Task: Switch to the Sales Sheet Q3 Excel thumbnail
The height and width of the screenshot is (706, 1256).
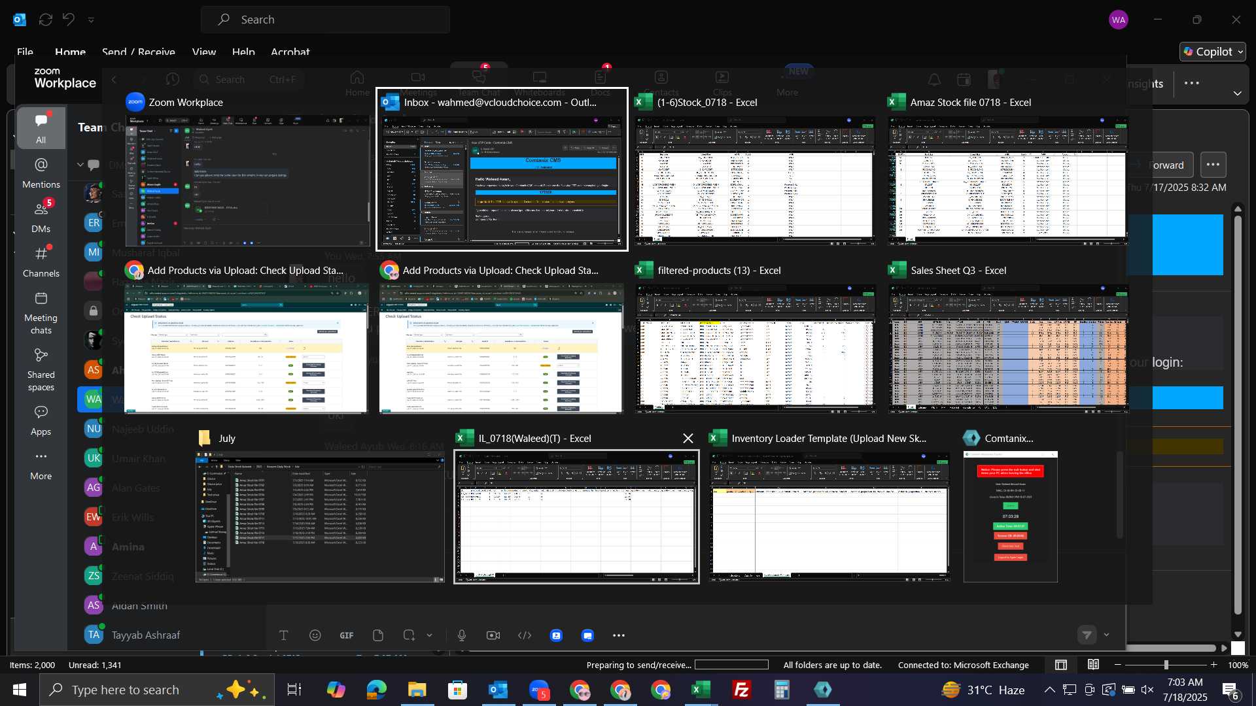Action: point(1008,349)
